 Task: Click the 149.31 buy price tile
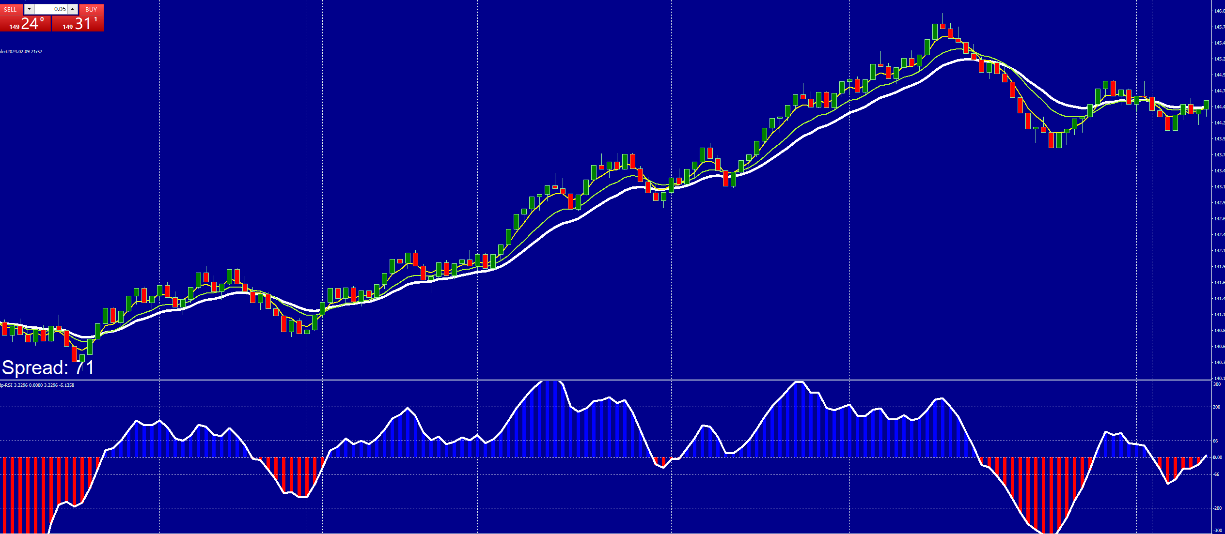(78, 23)
